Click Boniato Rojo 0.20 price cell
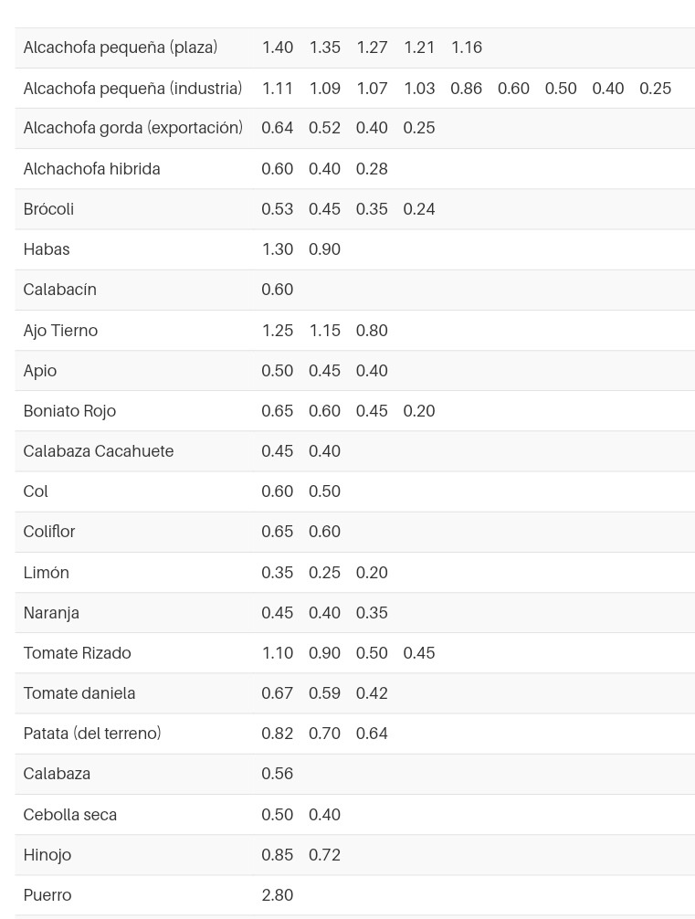The width and height of the screenshot is (695, 919). pyautogui.click(x=419, y=411)
